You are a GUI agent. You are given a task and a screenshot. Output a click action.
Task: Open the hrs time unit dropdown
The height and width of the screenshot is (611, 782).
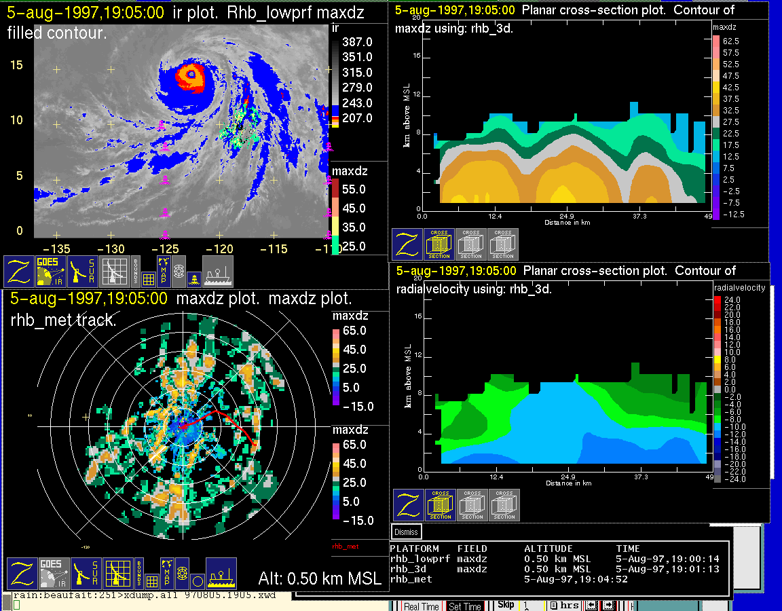[565, 606]
